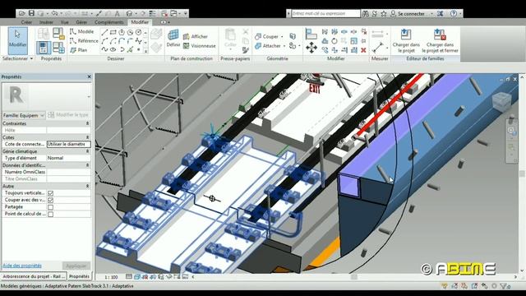Open the Visionneuse work plane viewer
Screen dimensions: 526x296
199,46
